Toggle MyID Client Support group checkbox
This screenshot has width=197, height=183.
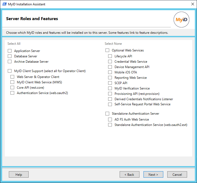pos(10,71)
